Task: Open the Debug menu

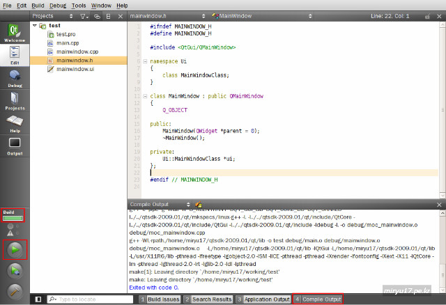Action: [58, 6]
